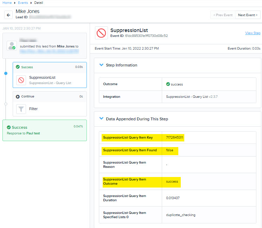This screenshot has width=262, height=228.
Task: Open Events breadcrumb link
Action: click(23, 3)
